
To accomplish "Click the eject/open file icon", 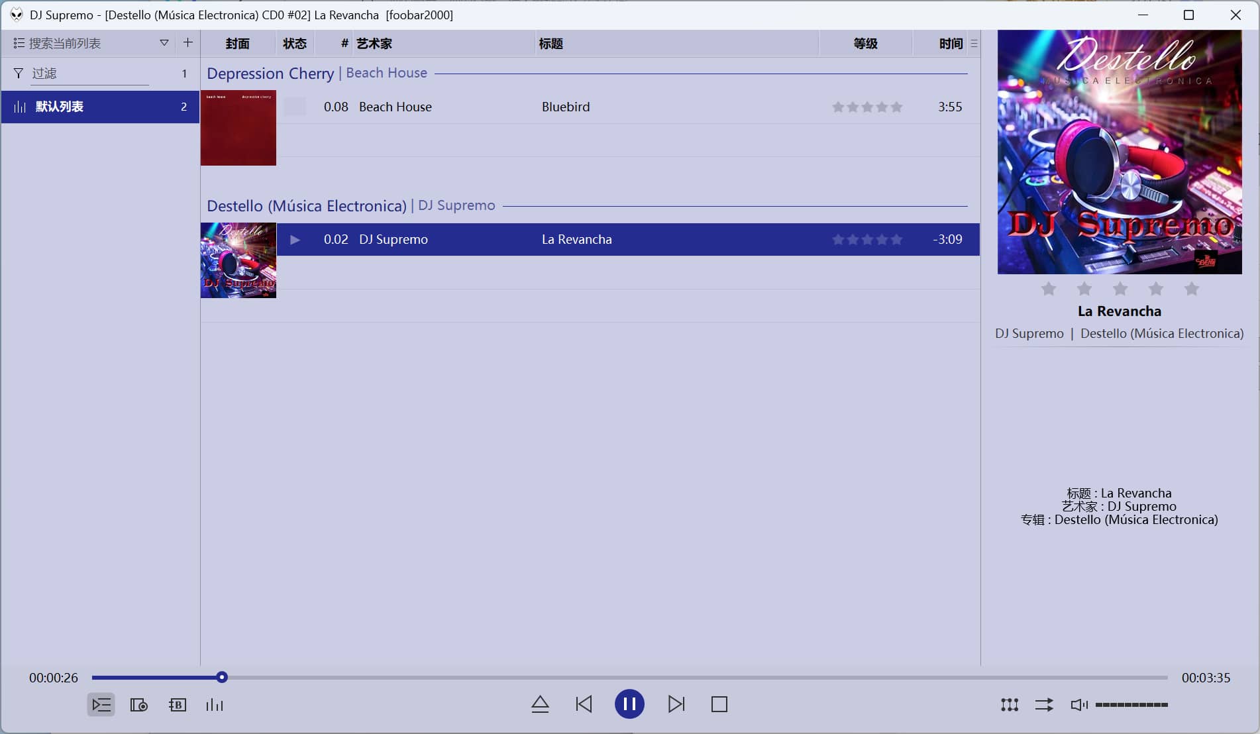I will click(540, 704).
